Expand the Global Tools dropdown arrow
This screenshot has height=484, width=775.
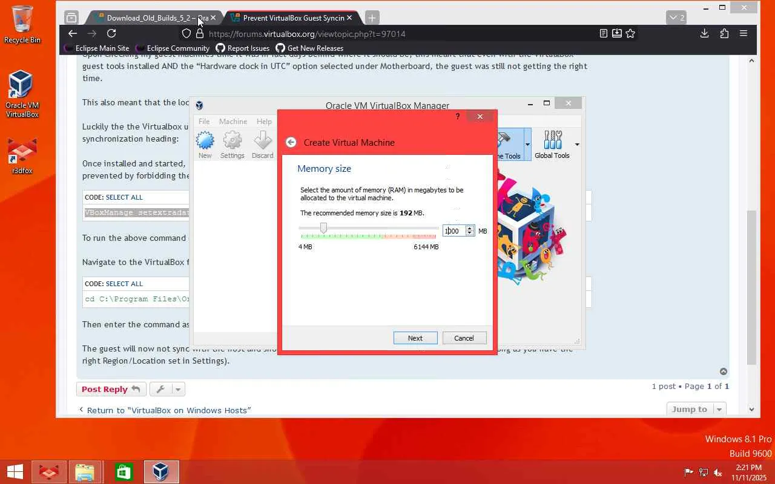[x=577, y=144]
